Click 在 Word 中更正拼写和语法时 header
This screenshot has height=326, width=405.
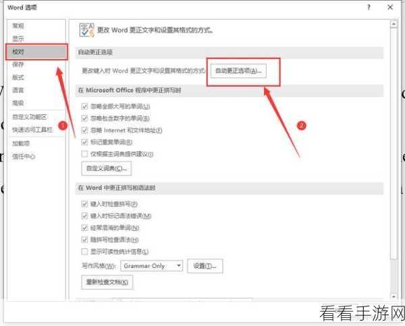(230, 188)
